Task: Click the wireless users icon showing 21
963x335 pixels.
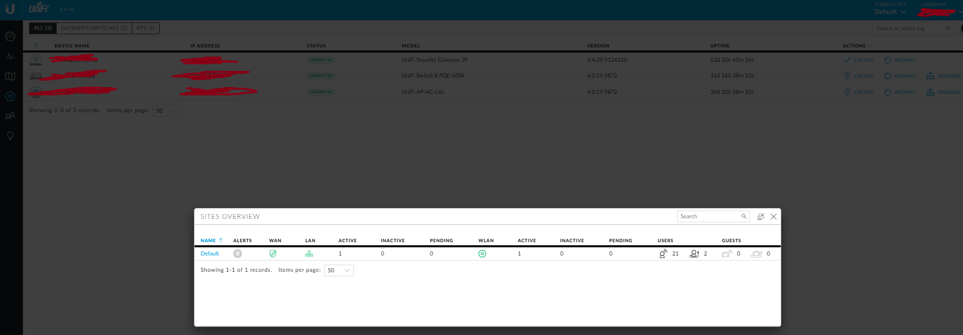Action: pos(663,253)
